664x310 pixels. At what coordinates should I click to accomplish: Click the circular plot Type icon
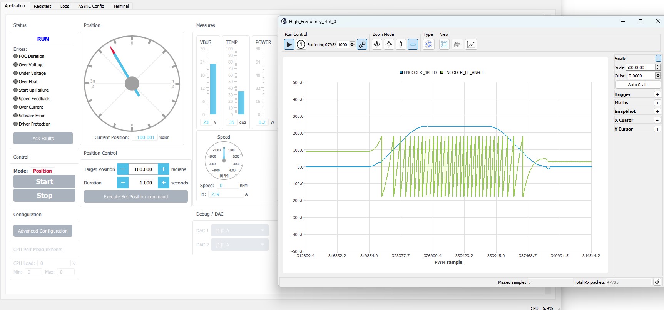428,45
